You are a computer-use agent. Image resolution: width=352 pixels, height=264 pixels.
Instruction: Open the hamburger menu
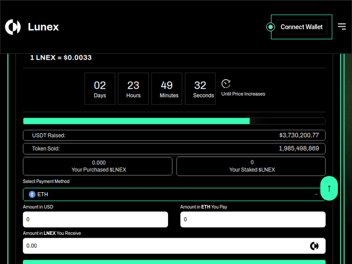[x=342, y=26]
